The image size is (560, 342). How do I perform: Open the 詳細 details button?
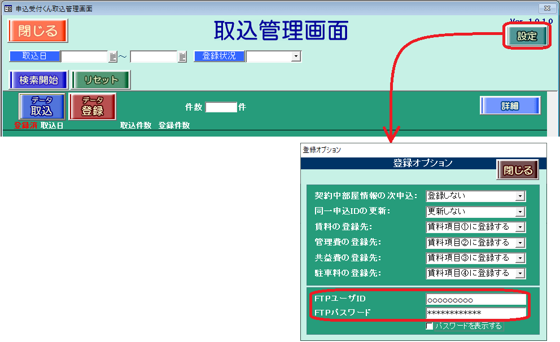click(x=510, y=106)
